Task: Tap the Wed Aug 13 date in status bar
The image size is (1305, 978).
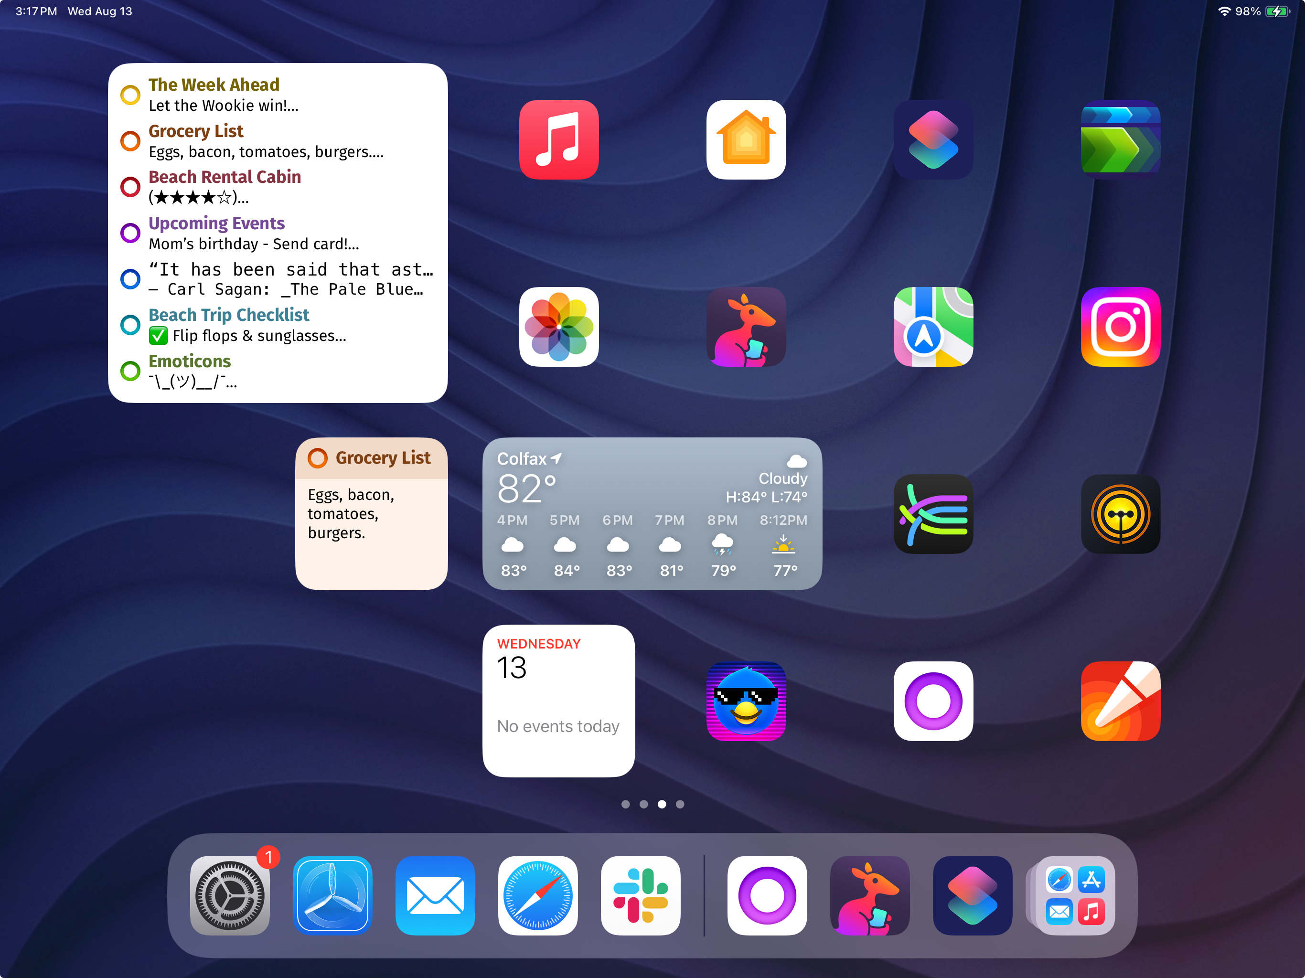Action: pyautogui.click(x=100, y=11)
